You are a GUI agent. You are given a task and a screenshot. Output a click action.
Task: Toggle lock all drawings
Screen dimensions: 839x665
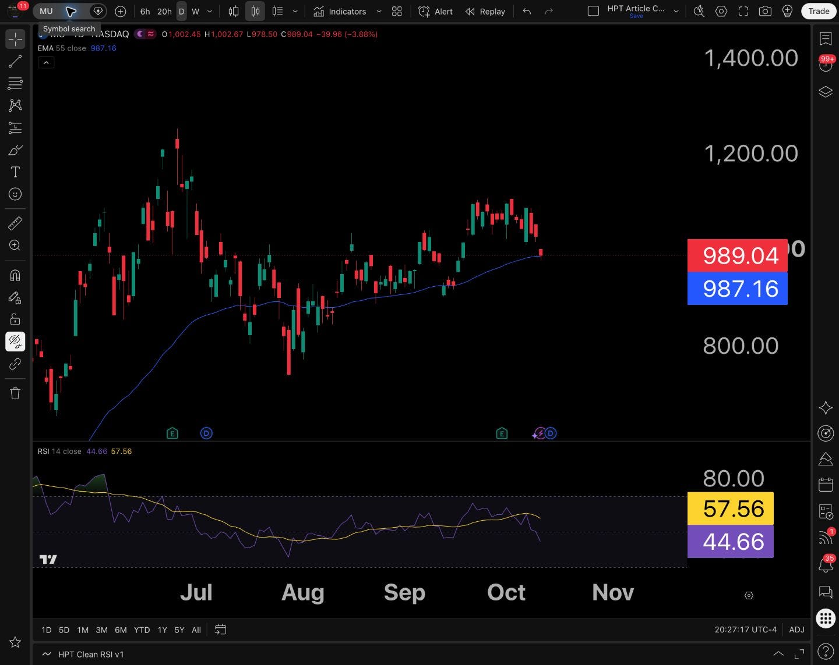pyautogui.click(x=15, y=319)
